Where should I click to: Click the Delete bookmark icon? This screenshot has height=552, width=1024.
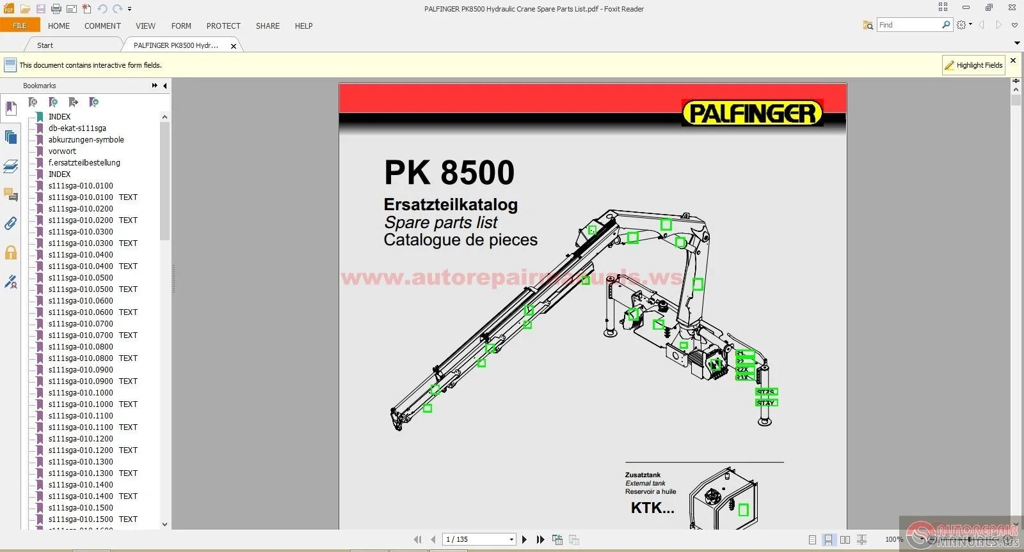point(33,102)
